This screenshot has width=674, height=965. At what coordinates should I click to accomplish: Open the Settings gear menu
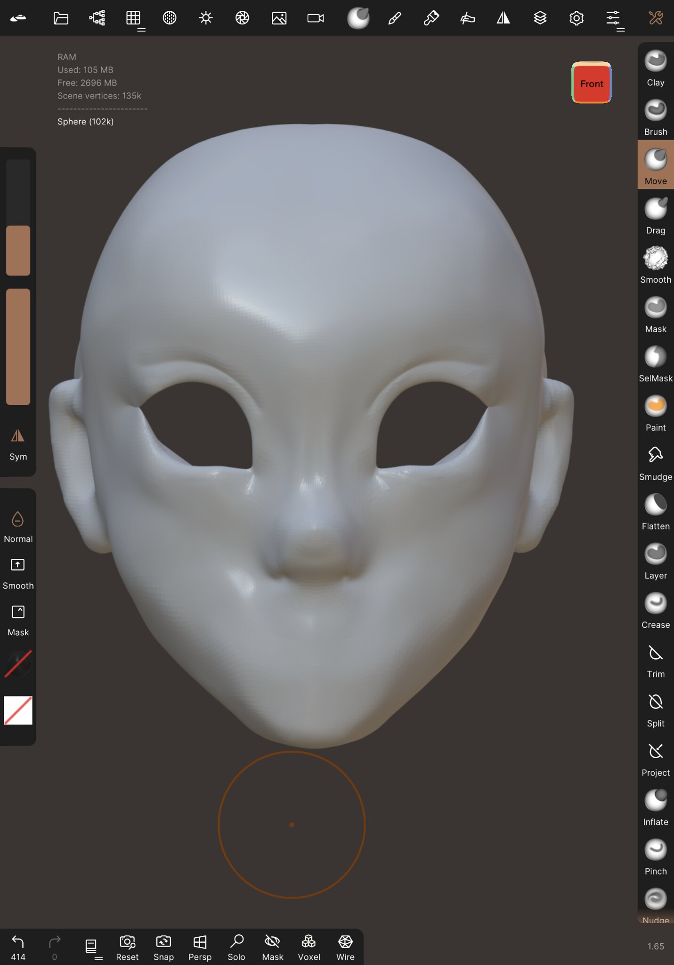click(577, 18)
